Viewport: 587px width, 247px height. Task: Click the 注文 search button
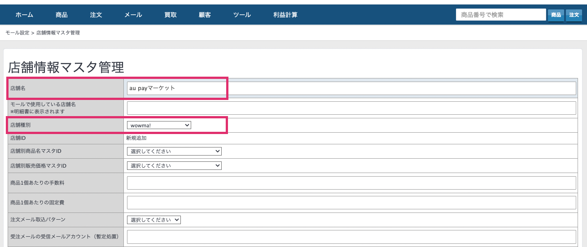pos(574,15)
